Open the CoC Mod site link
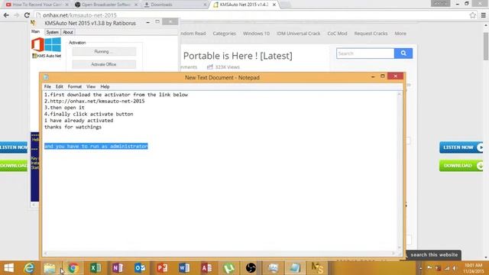489x275 pixels. (x=337, y=34)
